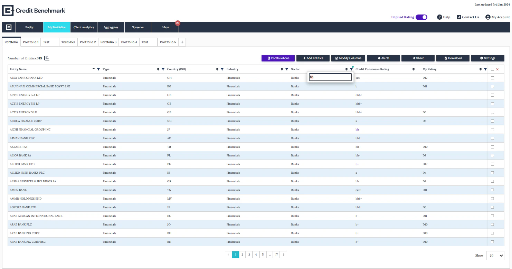Viewport: 512px width, 269px height.
Task: Open the My Rating filter icon
Action: coord(485,69)
